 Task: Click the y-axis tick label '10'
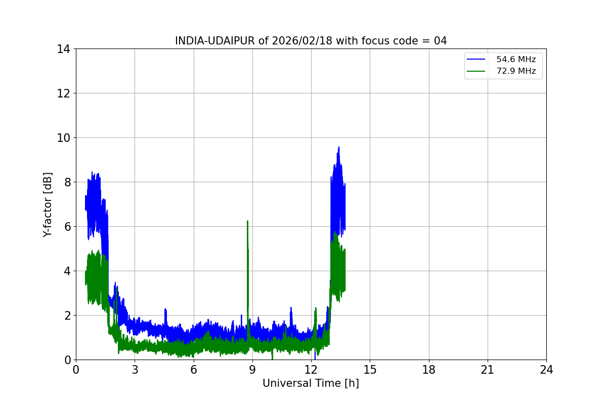pyautogui.click(x=63, y=138)
